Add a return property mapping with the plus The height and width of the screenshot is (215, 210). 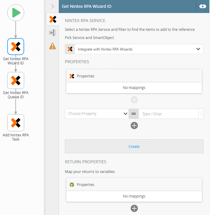pos(134,208)
